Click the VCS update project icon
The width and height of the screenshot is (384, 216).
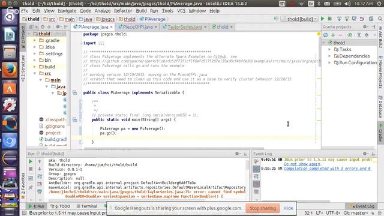tap(339, 19)
